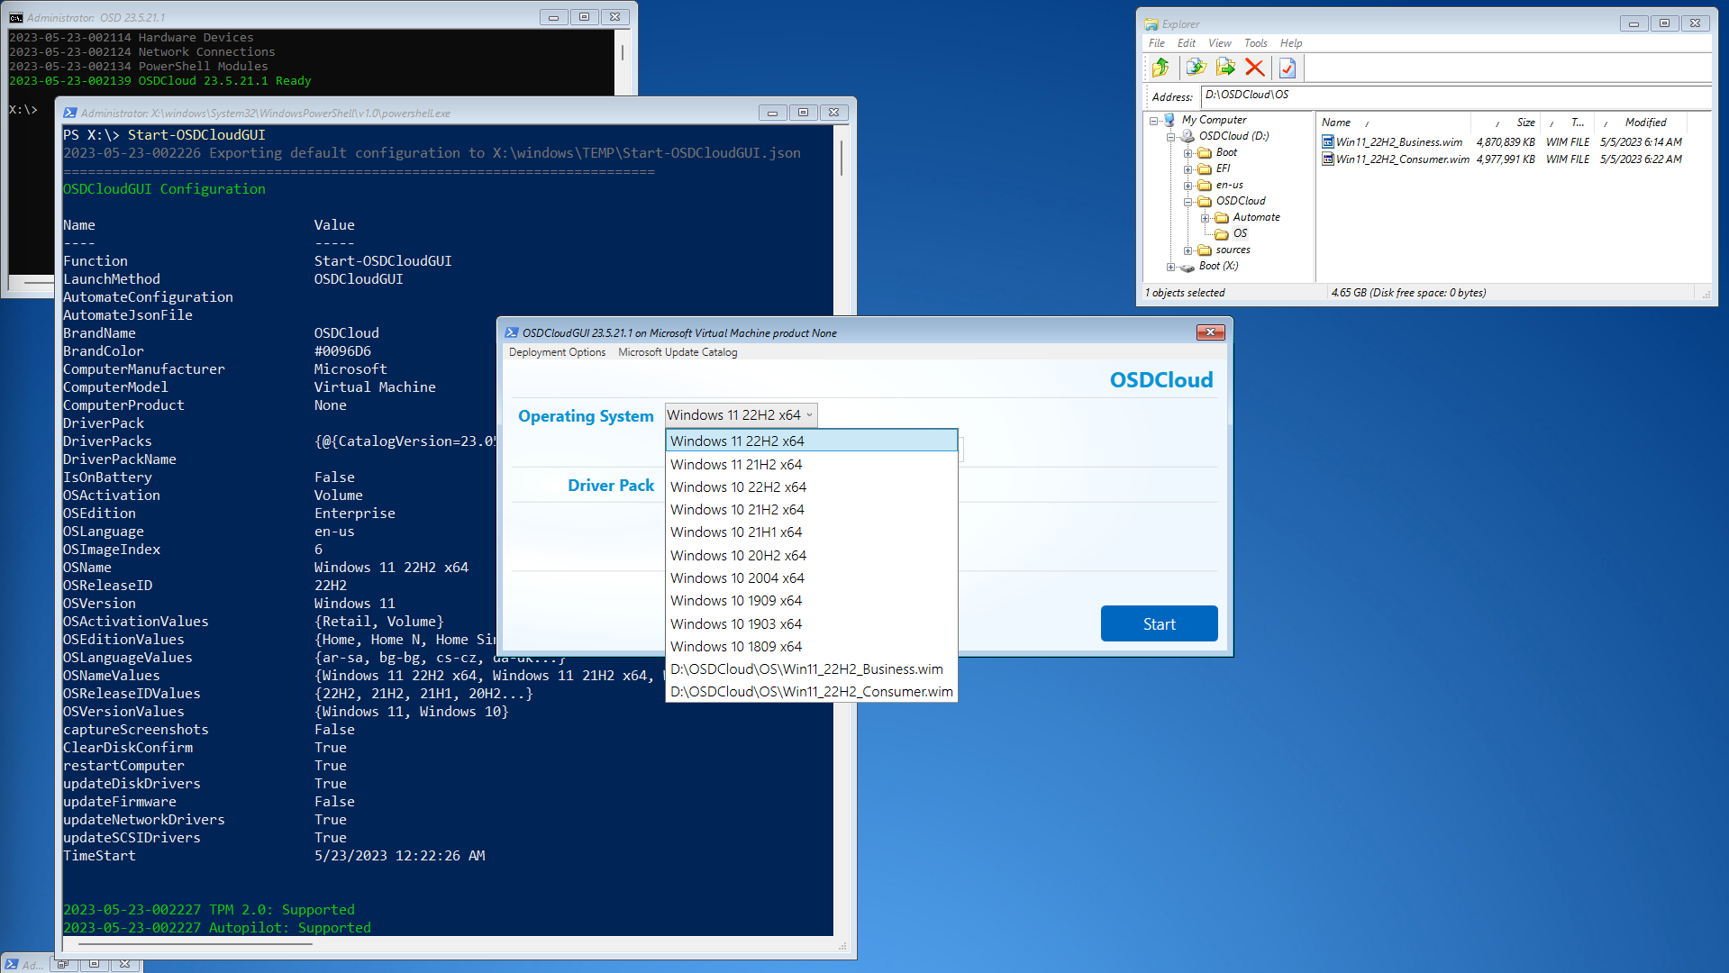Select Windows 11 21H2 x64 option
The image size is (1729, 973).
(x=736, y=465)
